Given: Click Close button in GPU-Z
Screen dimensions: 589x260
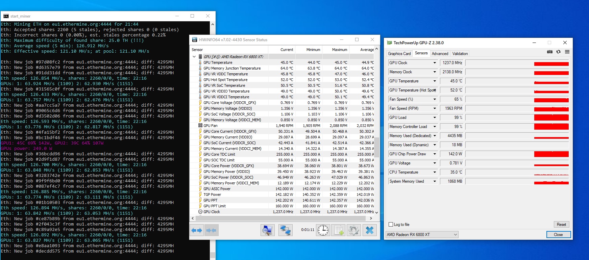Looking at the screenshot, I should (558, 235).
